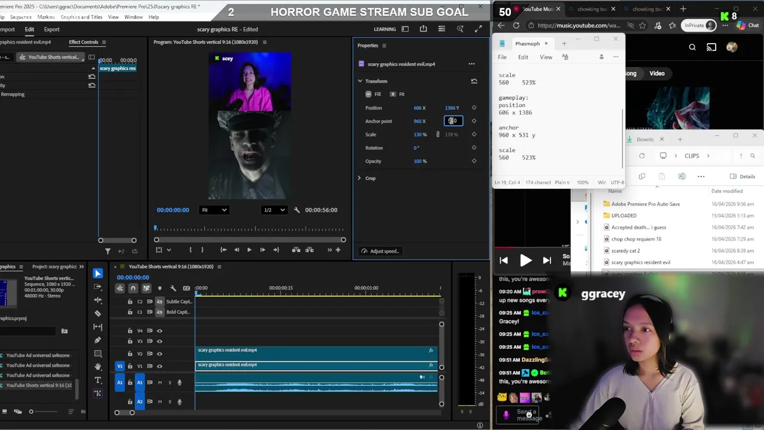Toggle lock on track V2
Screen dimensions: 764x430
point(130,354)
